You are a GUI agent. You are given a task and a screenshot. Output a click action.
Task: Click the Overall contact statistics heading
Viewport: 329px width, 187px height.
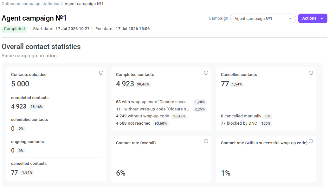pyautogui.click(x=41, y=47)
